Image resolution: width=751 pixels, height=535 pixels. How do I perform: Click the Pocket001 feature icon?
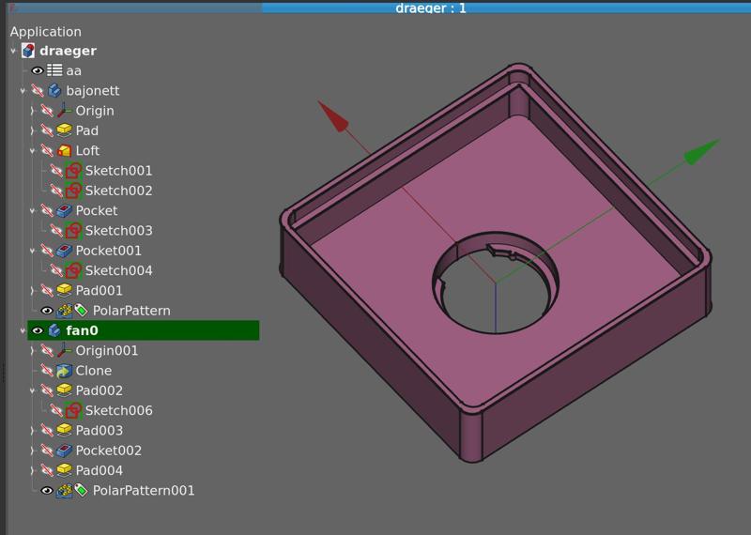(64, 251)
